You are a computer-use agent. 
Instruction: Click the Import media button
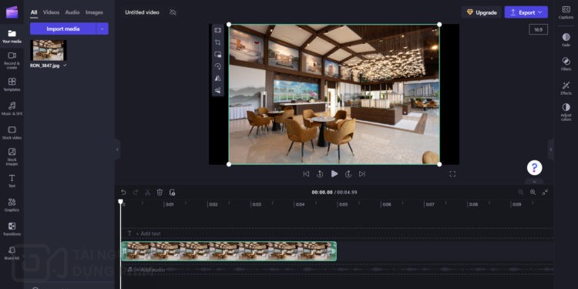[x=63, y=29]
